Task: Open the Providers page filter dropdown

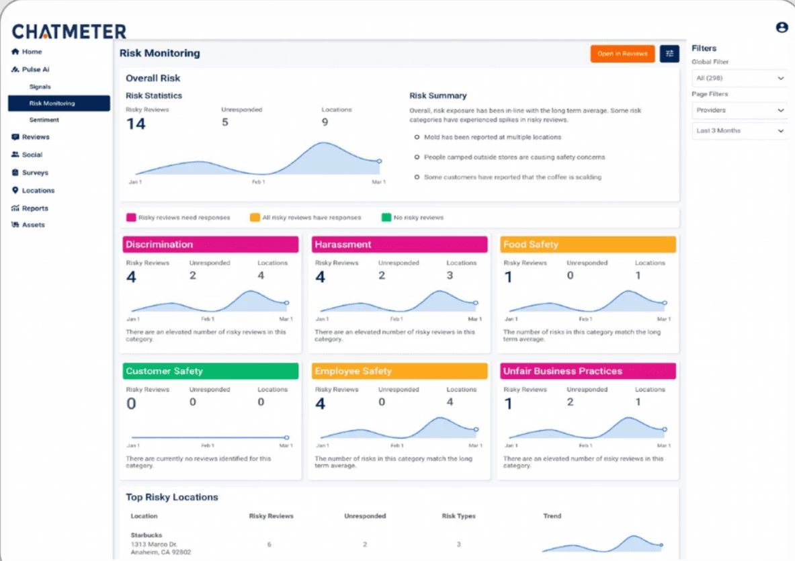Action: click(x=739, y=110)
